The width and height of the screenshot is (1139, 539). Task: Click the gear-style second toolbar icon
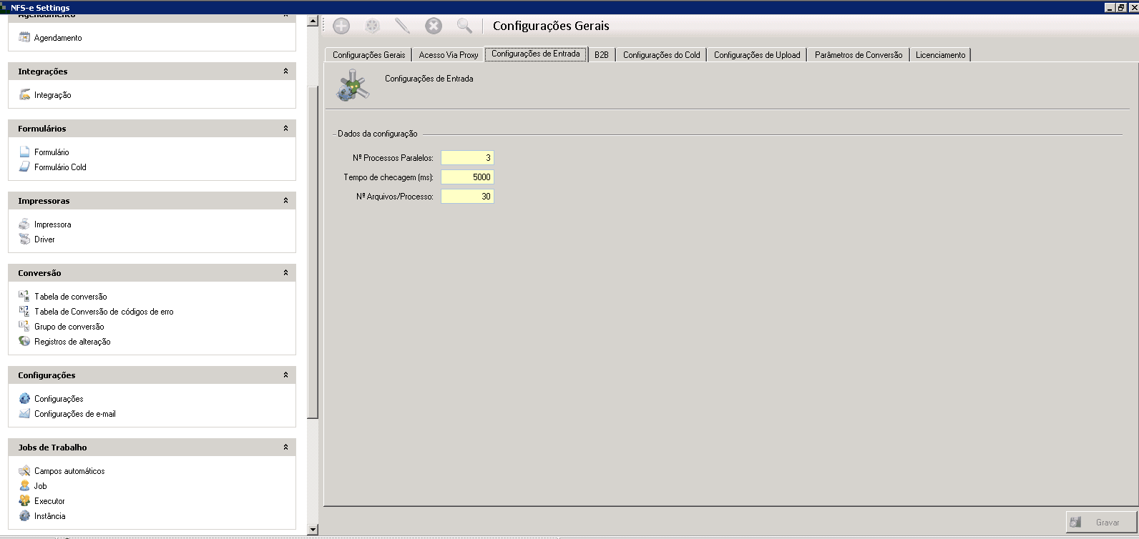[x=372, y=26]
